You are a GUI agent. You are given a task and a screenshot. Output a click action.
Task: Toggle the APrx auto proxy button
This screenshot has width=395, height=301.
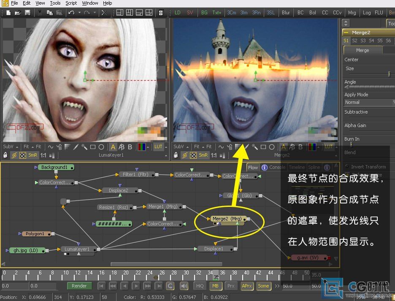click(x=246, y=286)
